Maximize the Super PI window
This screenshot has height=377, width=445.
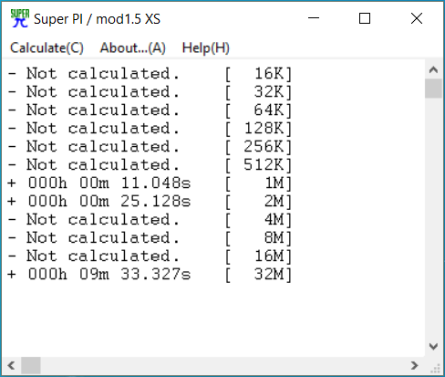tap(365, 18)
